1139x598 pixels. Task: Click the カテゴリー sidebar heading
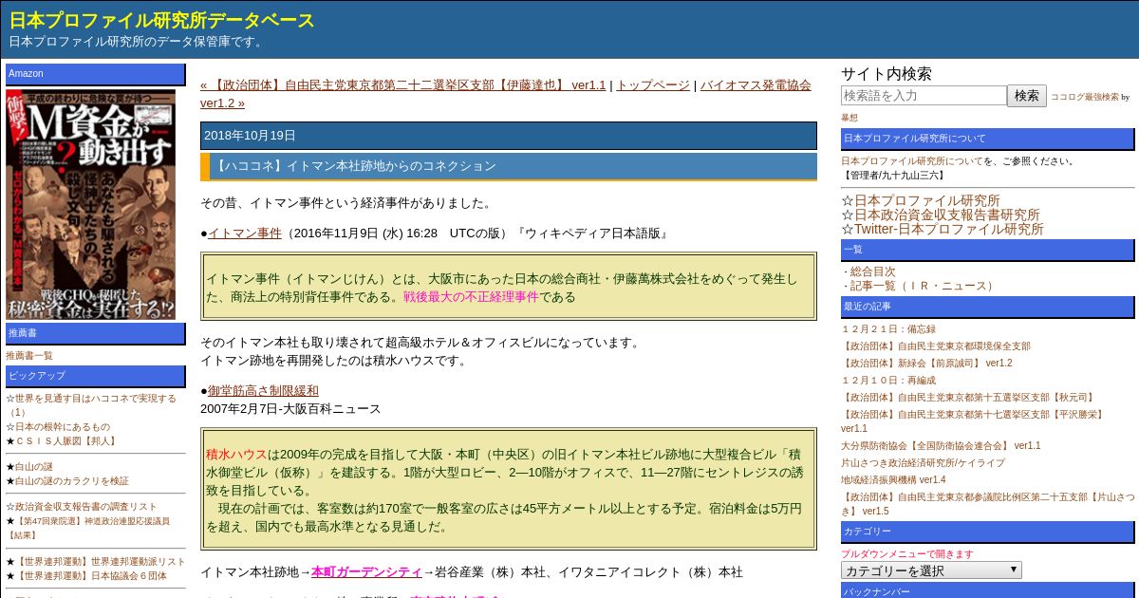(987, 532)
